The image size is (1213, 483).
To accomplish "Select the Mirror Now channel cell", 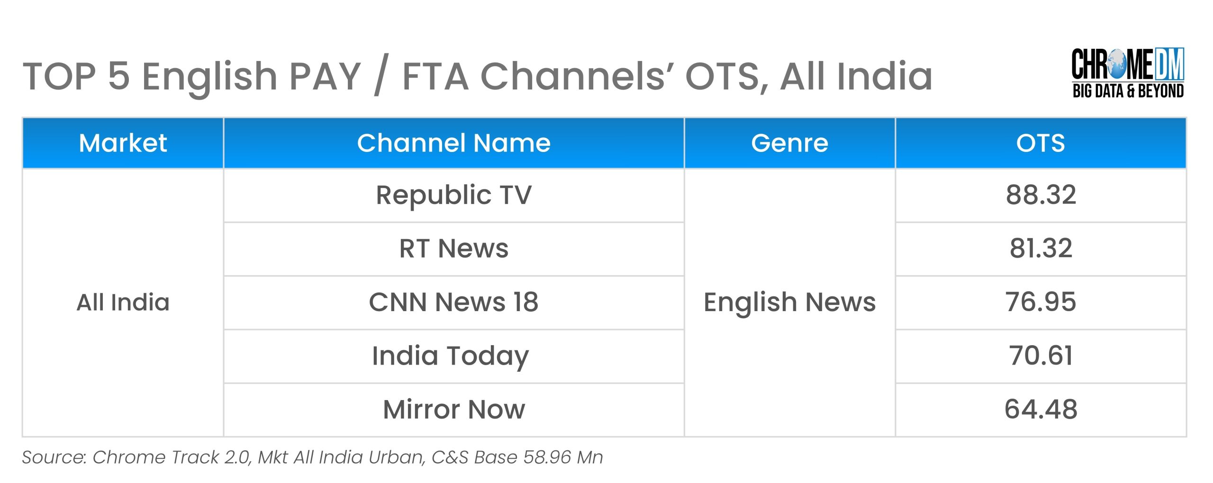I will tap(453, 409).
